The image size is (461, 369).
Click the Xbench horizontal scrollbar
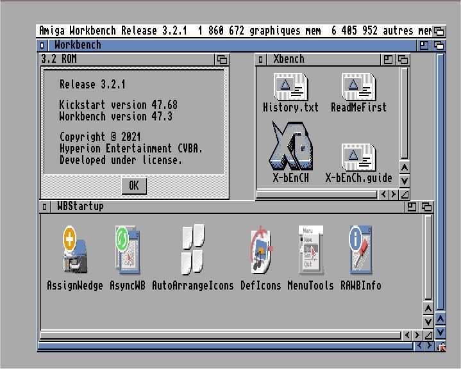(317, 194)
